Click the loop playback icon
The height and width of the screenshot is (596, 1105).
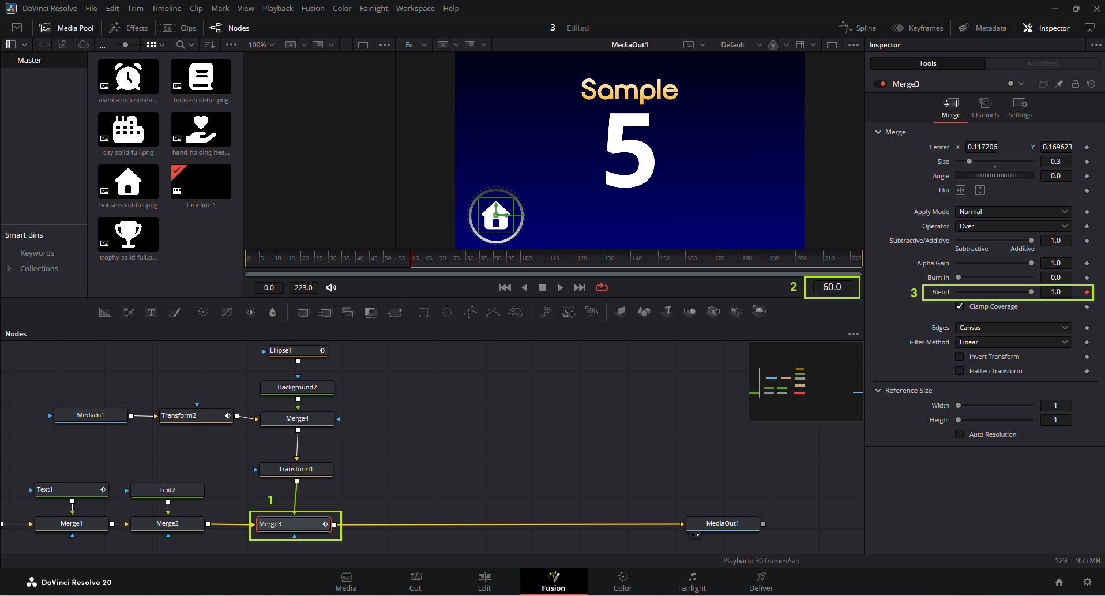[602, 287]
